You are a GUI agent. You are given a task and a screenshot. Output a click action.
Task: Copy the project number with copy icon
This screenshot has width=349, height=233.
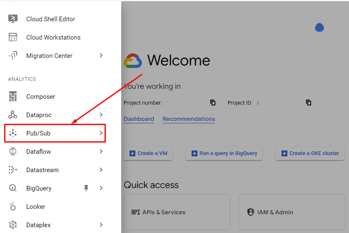coord(213,103)
